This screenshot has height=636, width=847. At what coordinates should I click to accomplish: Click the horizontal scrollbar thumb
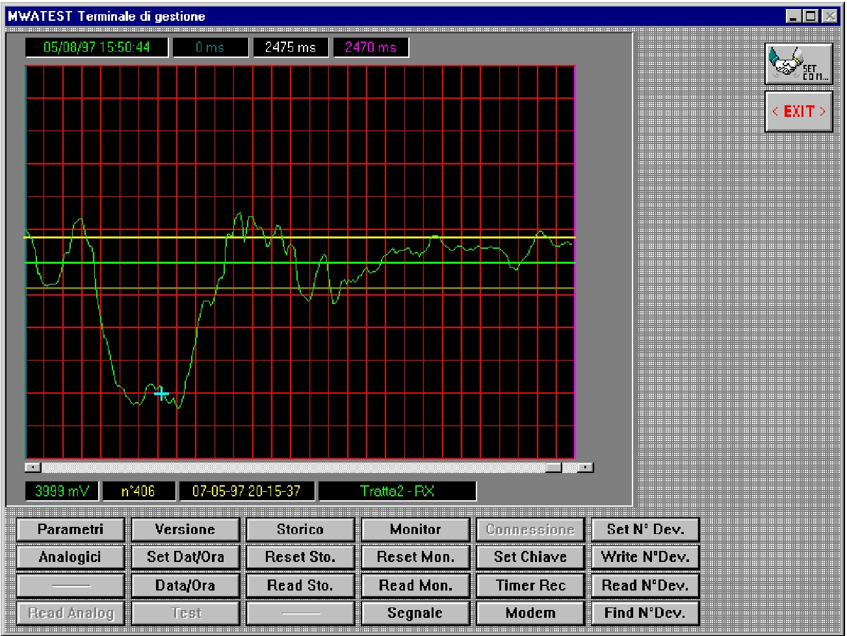tap(554, 467)
